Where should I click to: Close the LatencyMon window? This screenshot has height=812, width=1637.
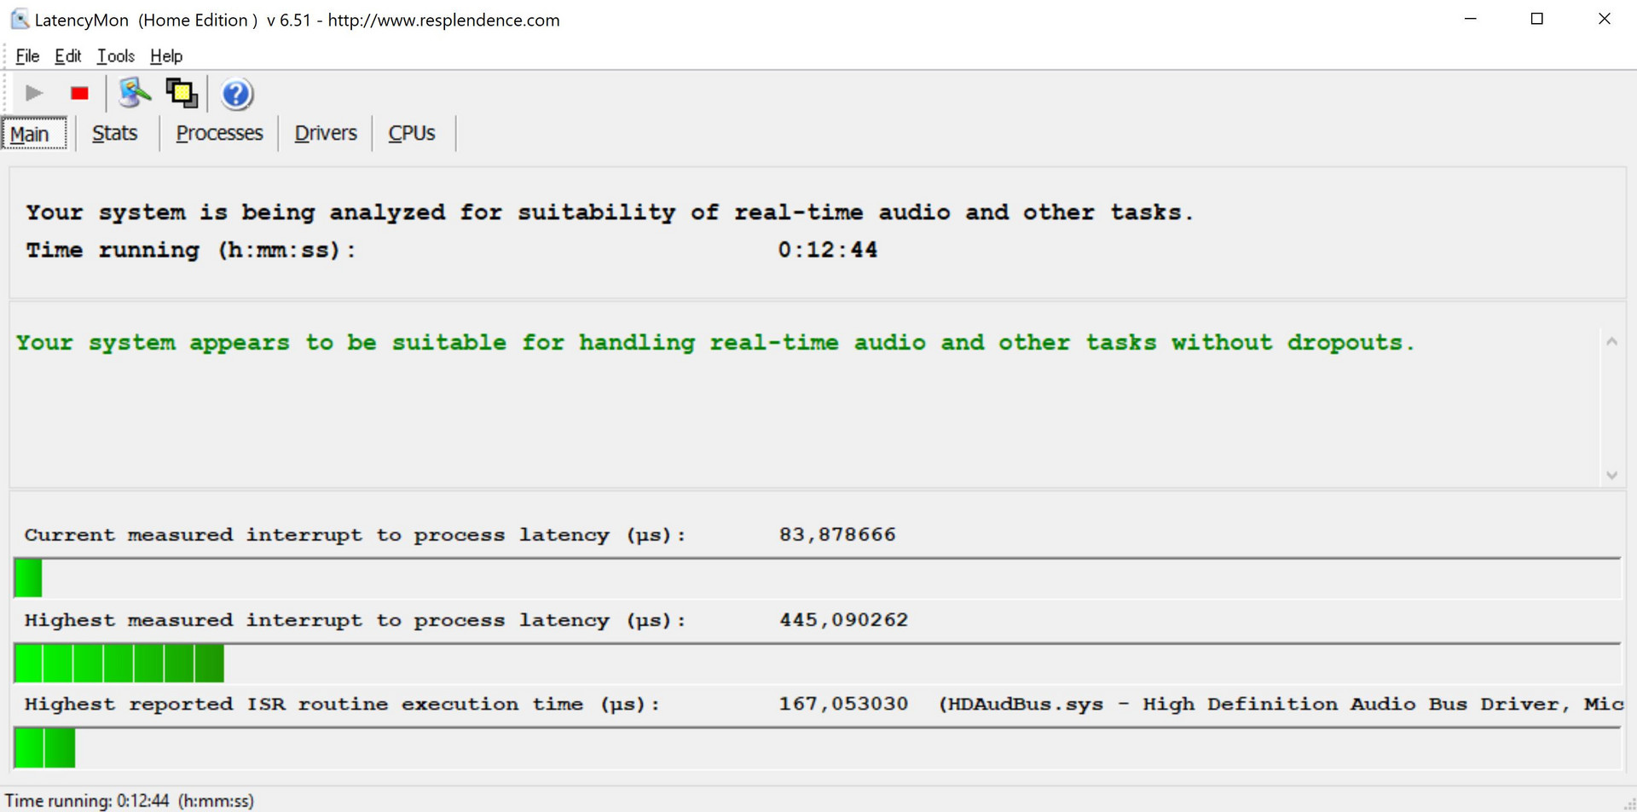point(1604,19)
